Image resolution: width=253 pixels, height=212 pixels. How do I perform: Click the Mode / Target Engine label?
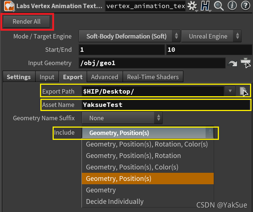coord(43,36)
